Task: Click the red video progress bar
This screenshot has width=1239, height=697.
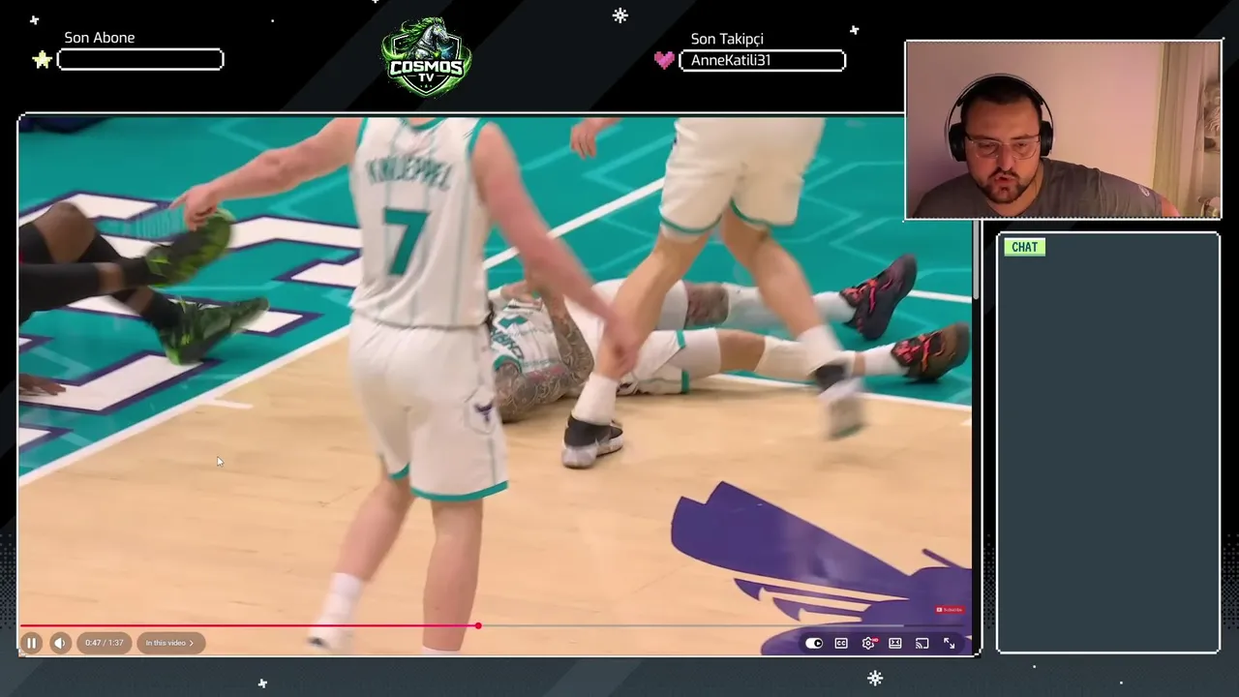Action: click(249, 625)
